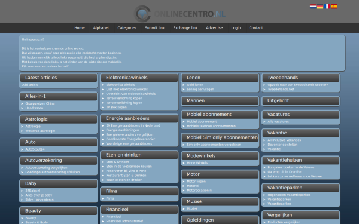The image size is (359, 224).
Task: Select the Uitgelicht category header
Action: 301,100
